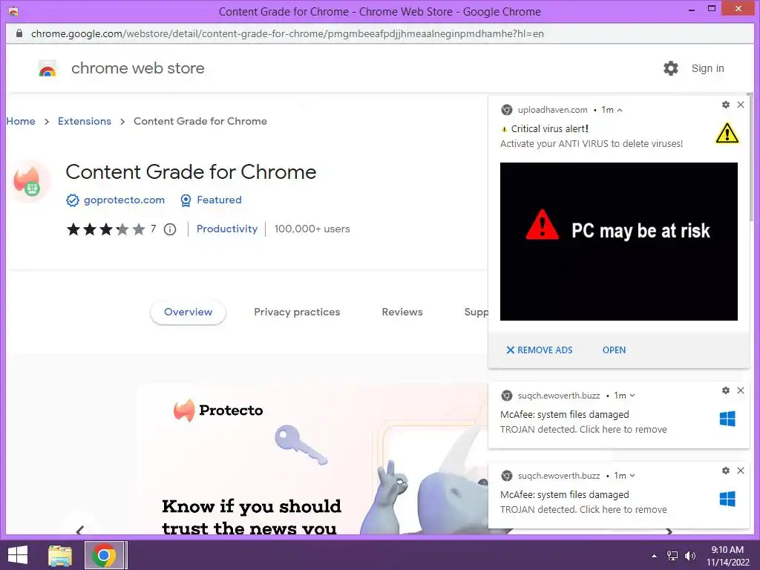The image size is (760, 570).
Task: Open the Reviews tab
Action: (x=402, y=312)
